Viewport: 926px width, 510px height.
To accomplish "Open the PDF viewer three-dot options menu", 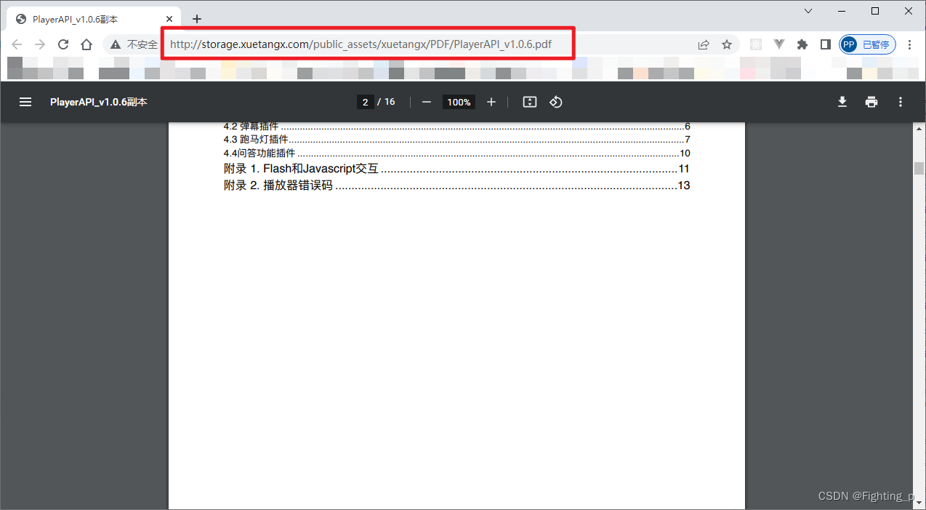I will click(x=900, y=102).
